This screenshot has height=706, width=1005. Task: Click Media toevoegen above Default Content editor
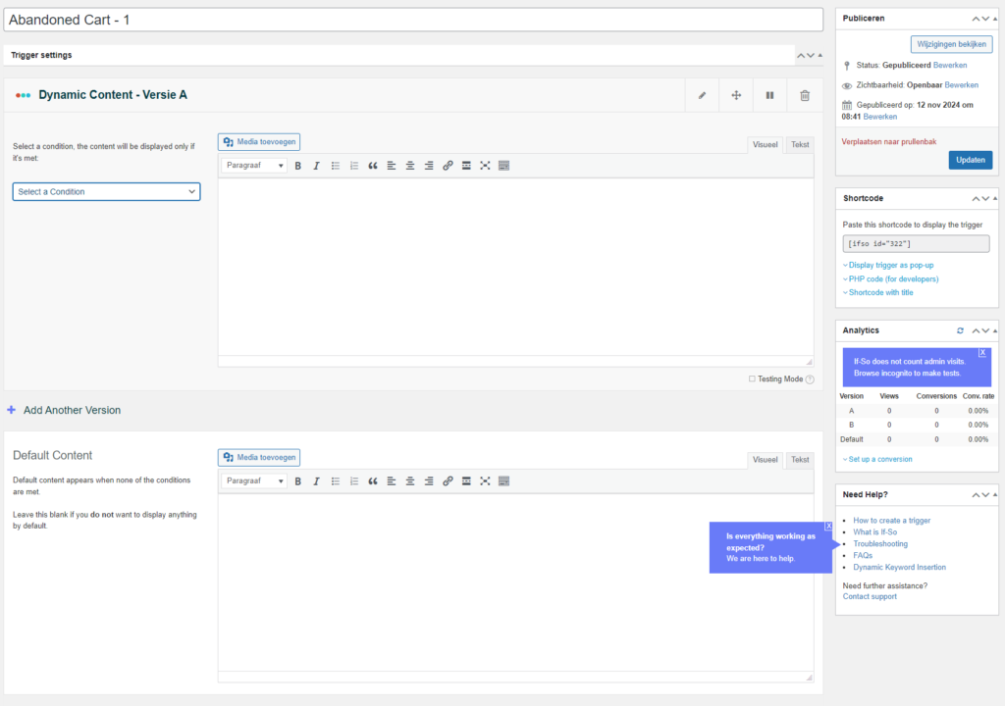259,457
